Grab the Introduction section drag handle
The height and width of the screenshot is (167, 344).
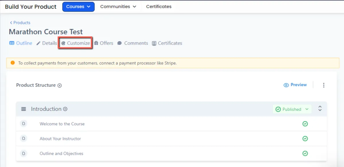pyautogui.click(x=24, y=109)
